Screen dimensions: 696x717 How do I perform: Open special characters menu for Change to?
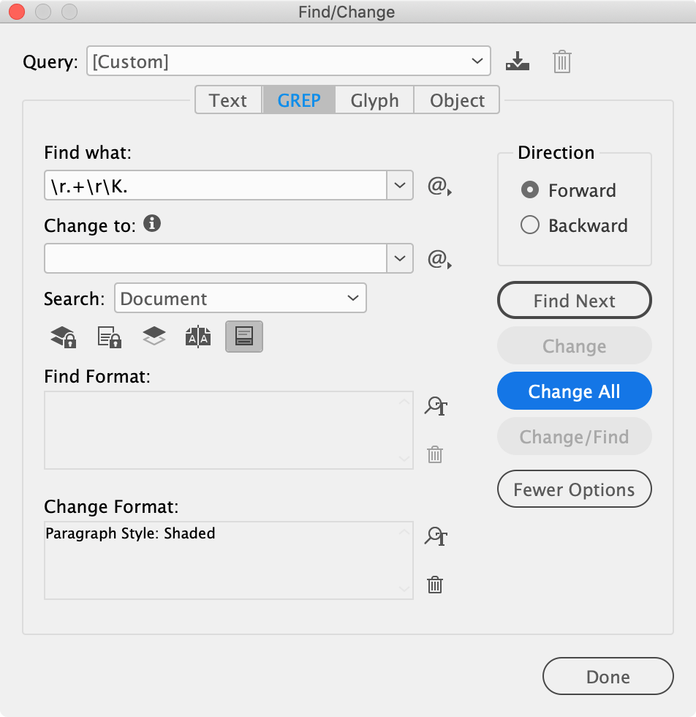[439, 259]
